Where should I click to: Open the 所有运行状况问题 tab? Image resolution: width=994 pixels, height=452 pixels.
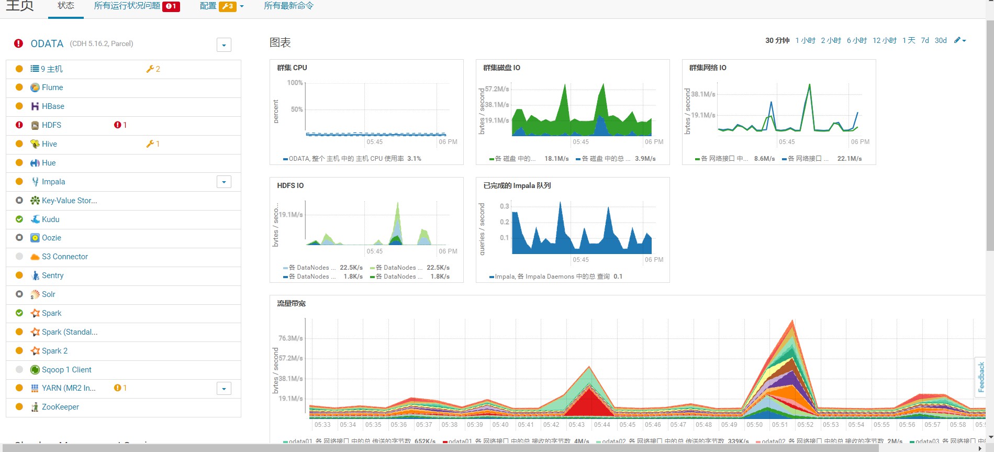coord(137,6)
